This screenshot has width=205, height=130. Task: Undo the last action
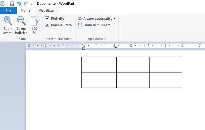[x=19, y=4]
